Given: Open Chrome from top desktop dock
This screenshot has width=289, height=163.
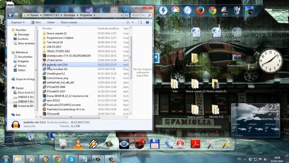Looking at the screenshot, I should [212, 10].
